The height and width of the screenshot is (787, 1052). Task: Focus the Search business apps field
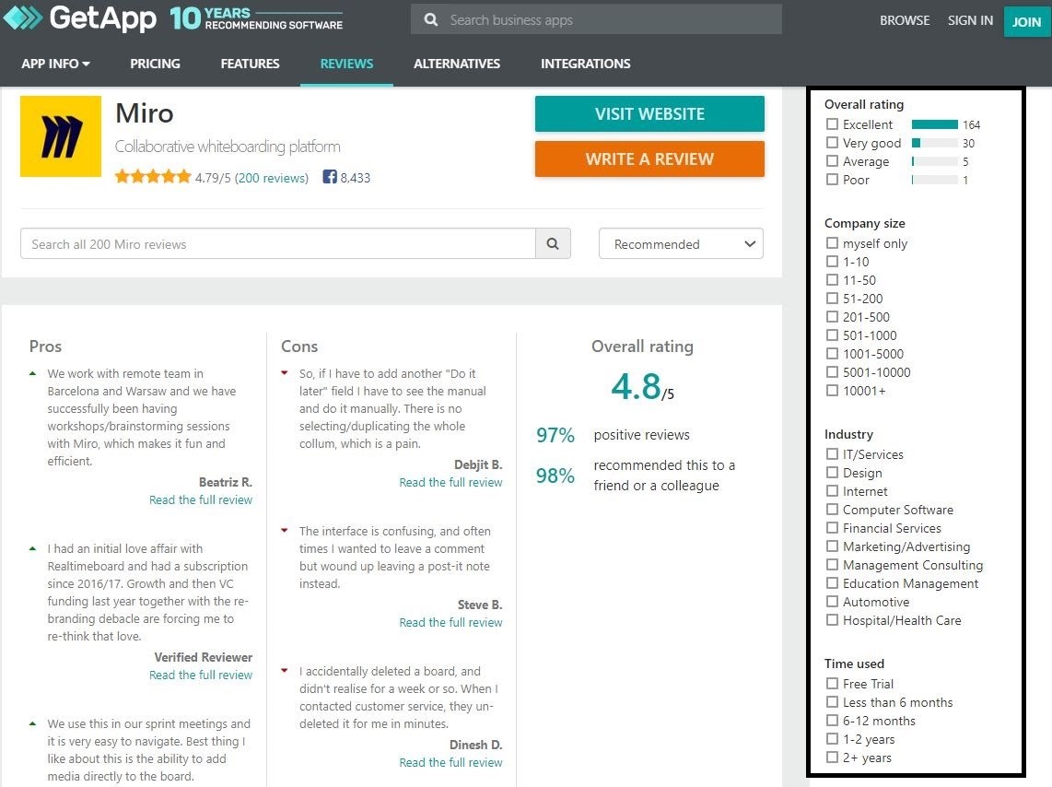(596, 20)
